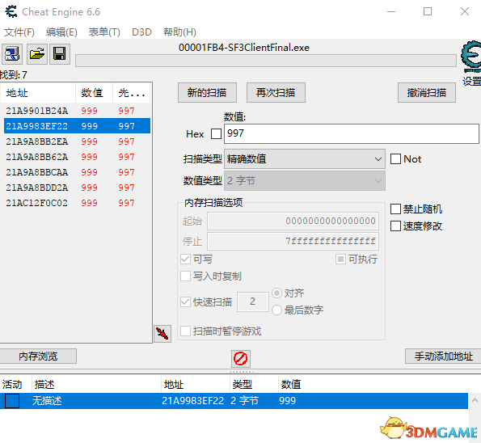This screenshot has height=443, width=481.
Task: Enable 速度修改 checkbox
Action: 395,226
